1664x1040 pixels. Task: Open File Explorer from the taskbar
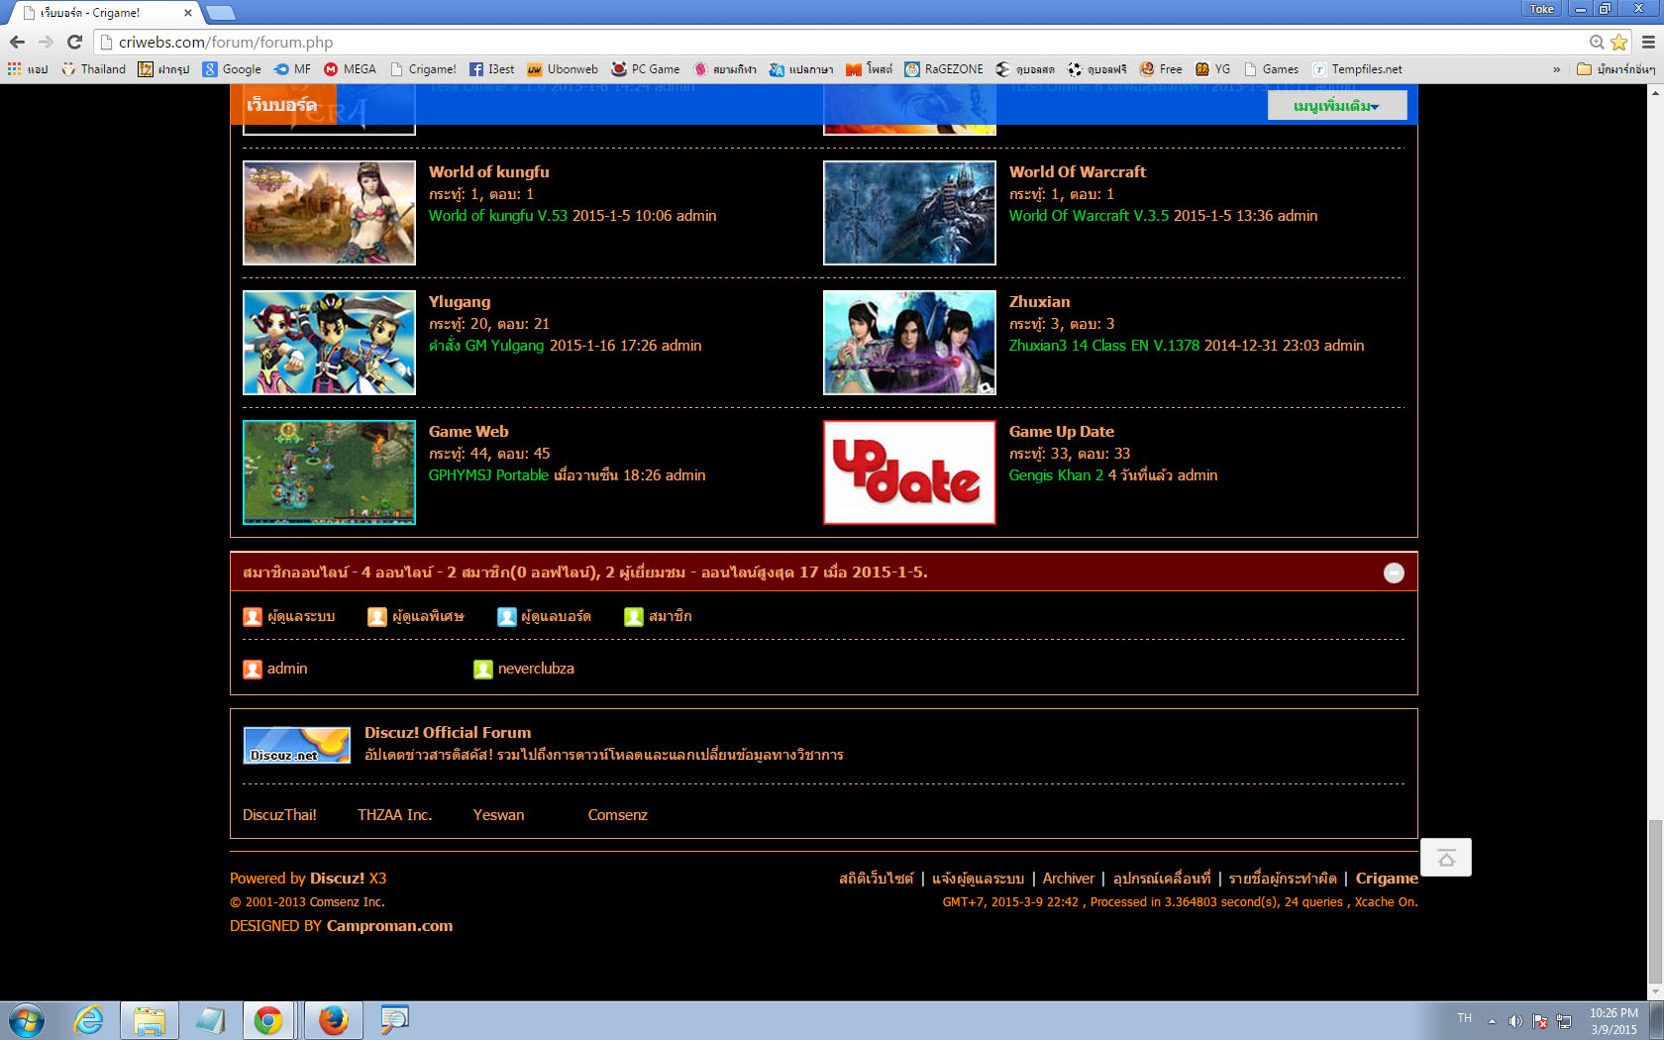[x=150, y=1020]
